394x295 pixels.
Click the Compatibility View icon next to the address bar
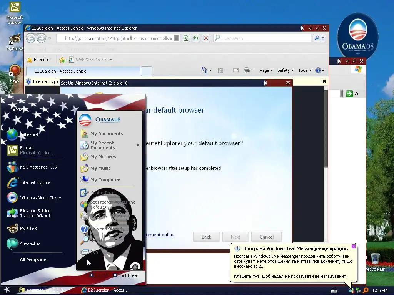[186, 38]
